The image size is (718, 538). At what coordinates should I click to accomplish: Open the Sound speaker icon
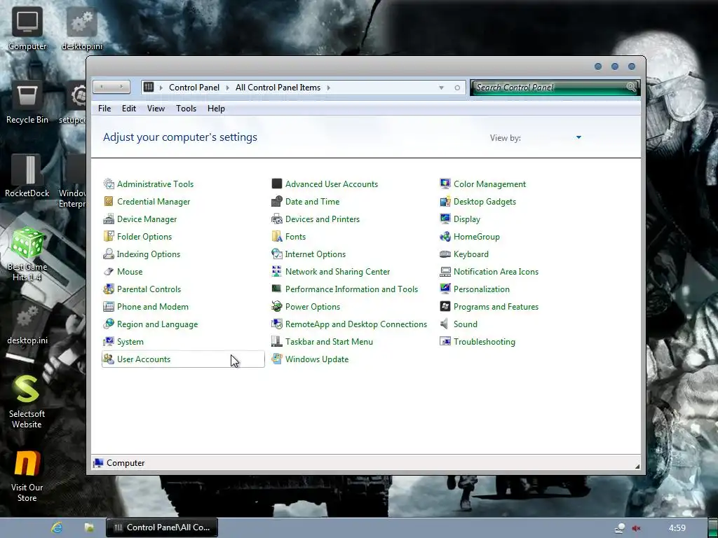444,324
